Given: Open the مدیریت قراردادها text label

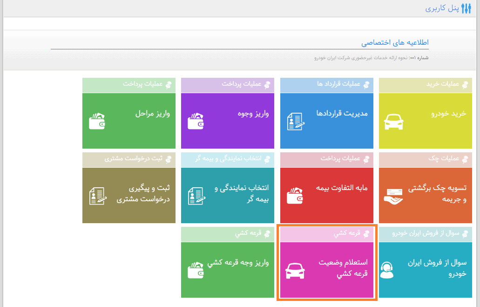Looking at the screenshot, I should [x=342, y=113].
